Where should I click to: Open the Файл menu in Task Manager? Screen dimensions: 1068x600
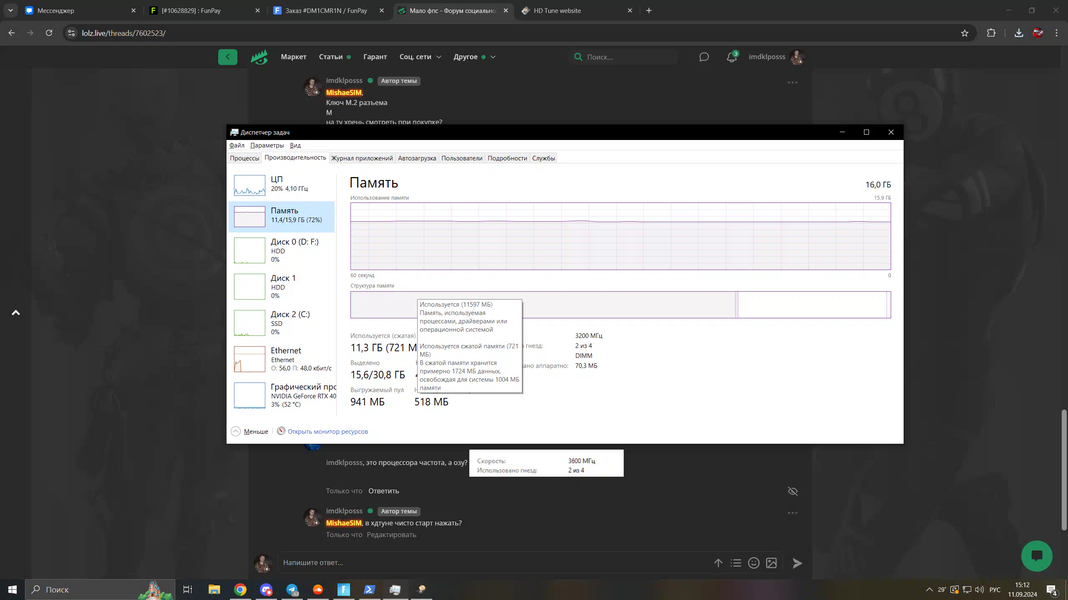[x=237, y=145]
